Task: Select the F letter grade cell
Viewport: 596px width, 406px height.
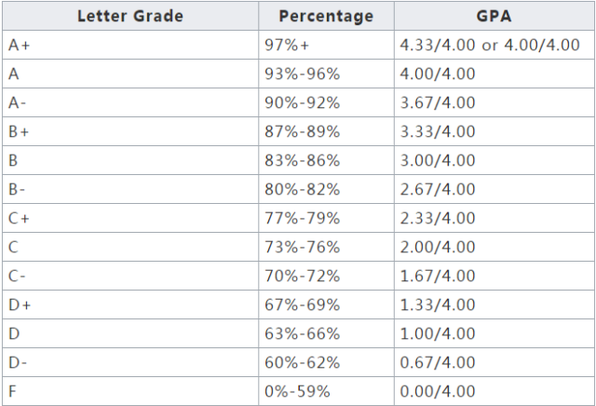Action: click(x=130, y=391)
